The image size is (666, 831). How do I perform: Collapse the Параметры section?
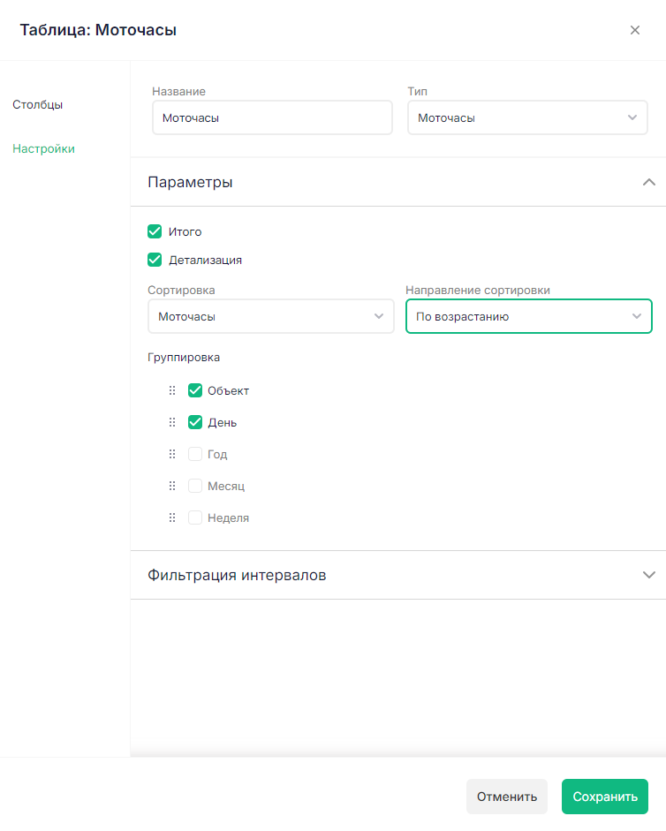pyautogui.click(x=648, y=182)
